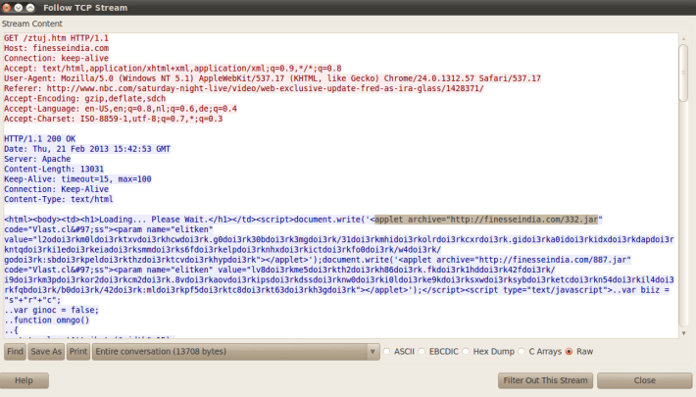
Task: Click the Referer header line
Action: [x=244, y=88]
